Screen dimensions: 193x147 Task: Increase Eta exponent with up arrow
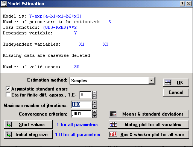(x=94, y=93)
